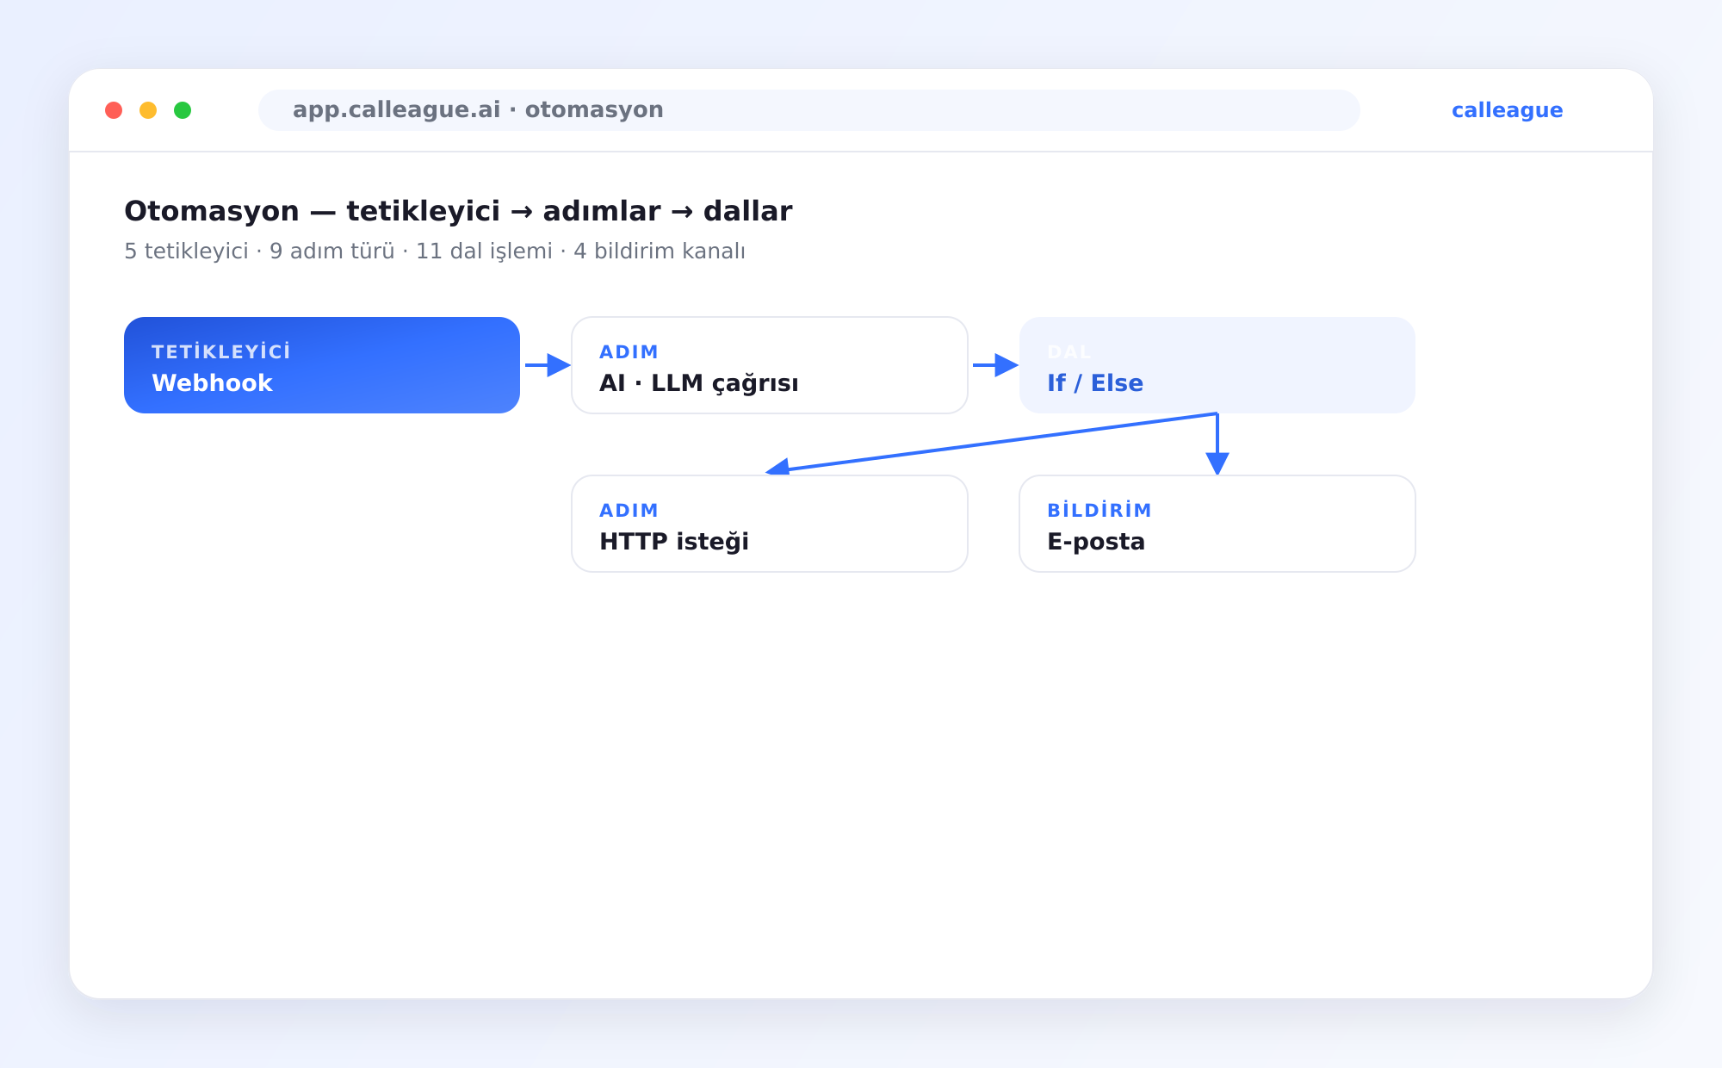Open the calleague brand link
Screen dimensions: 1722x1068
tap(1507, 110)
